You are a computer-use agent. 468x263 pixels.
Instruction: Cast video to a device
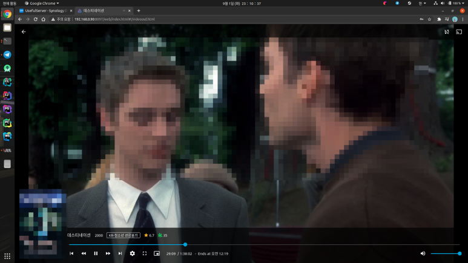459,31
